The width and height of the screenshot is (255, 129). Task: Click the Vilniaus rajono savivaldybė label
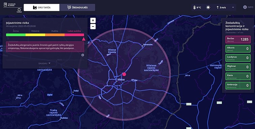151,68
